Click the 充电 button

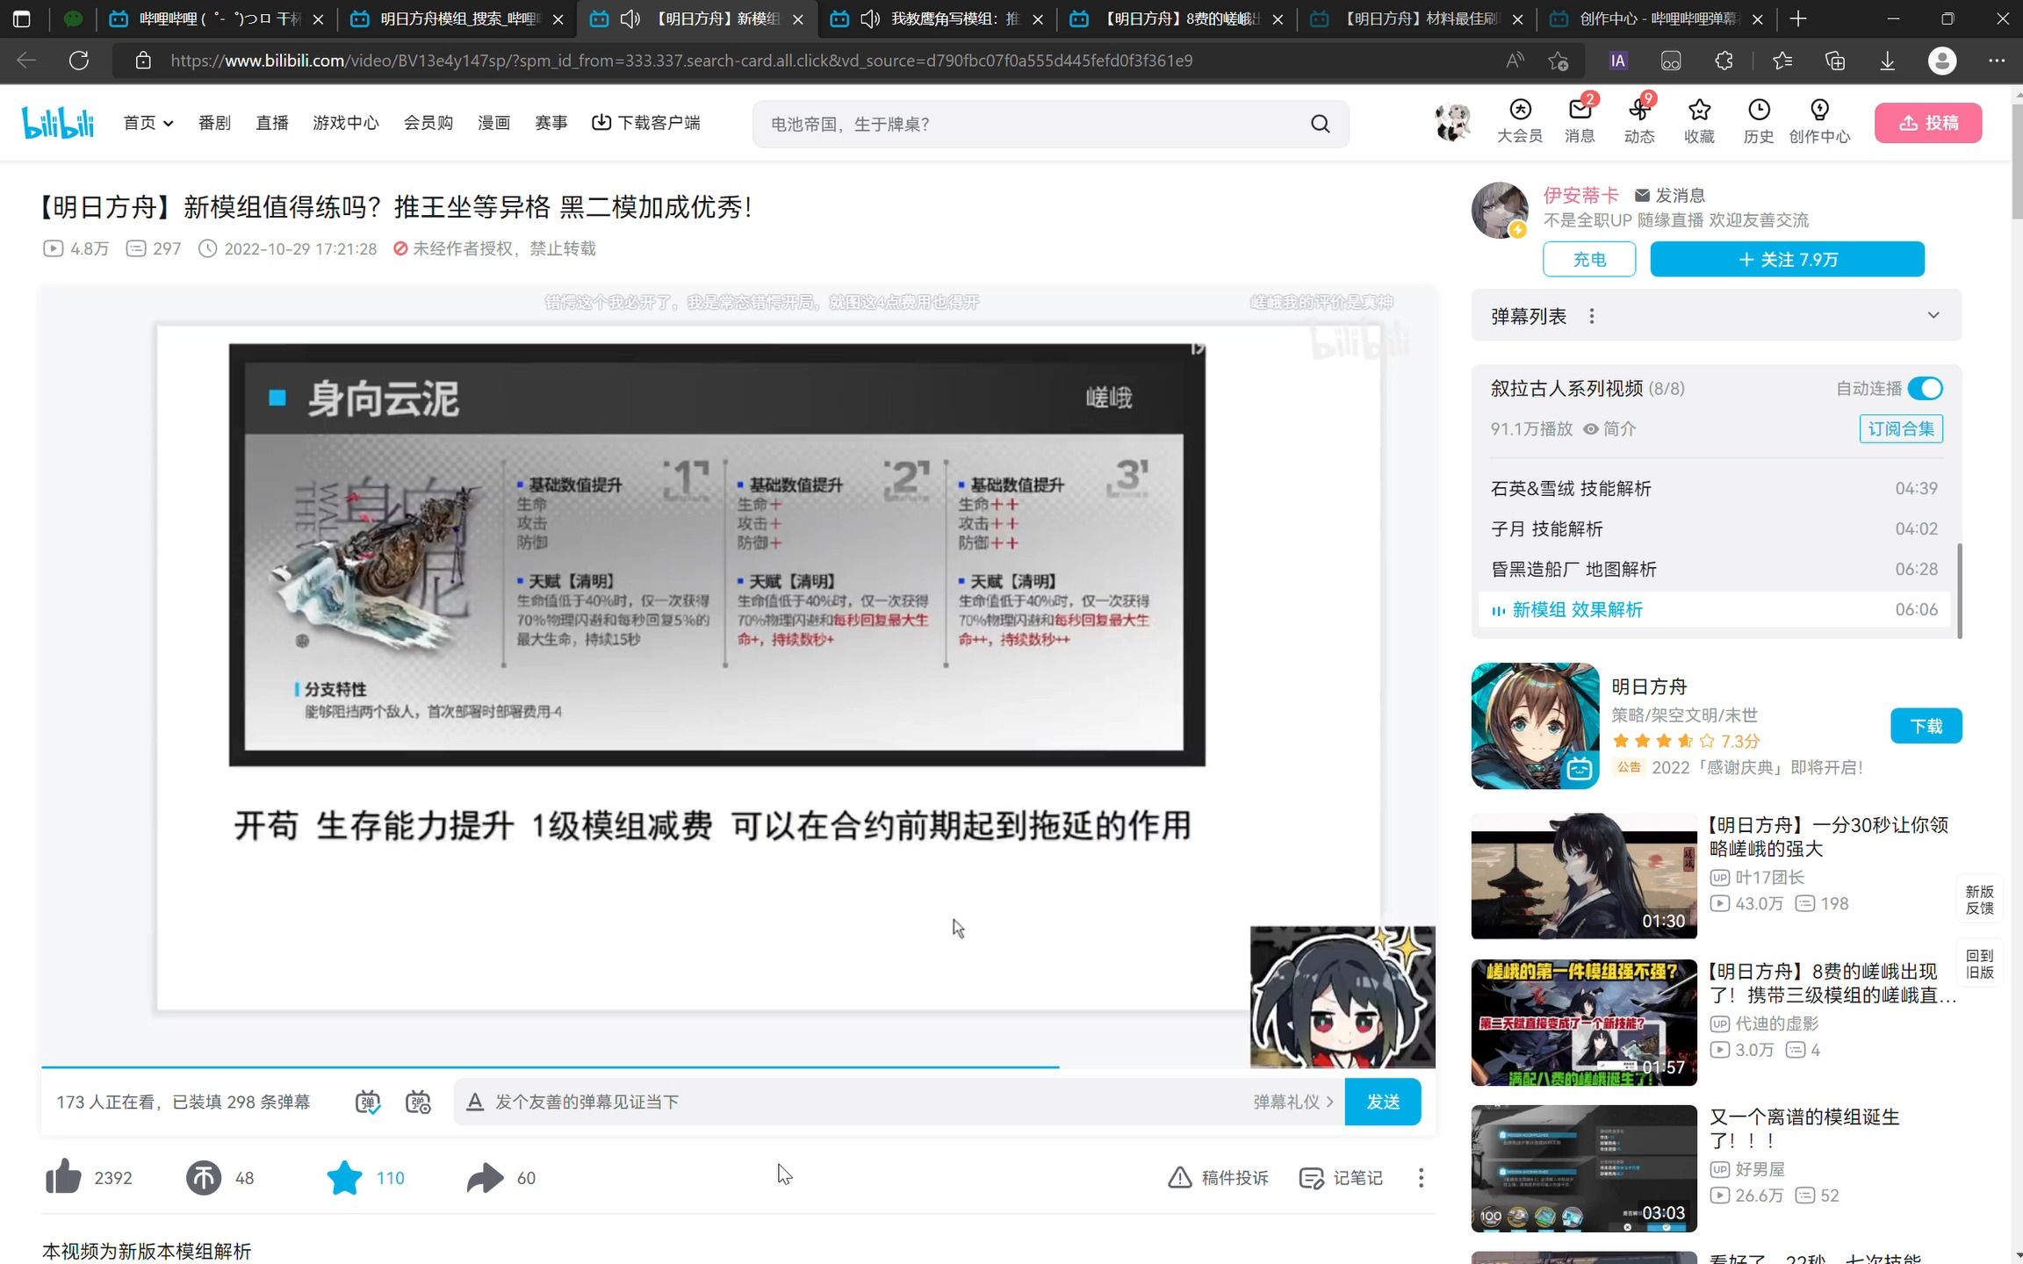point(1589,259)
